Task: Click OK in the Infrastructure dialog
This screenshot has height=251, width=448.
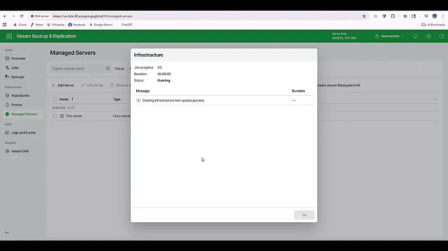Action: tap(304, 215)
